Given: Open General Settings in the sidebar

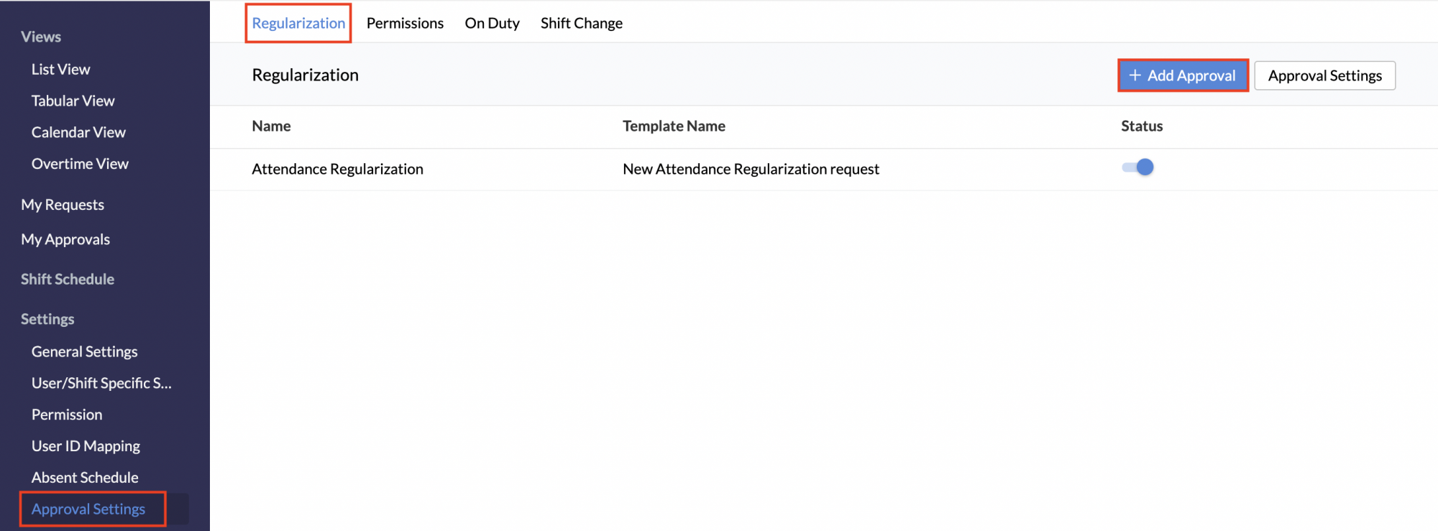Looking at the screenshot, I should click(x=85, y=351).
